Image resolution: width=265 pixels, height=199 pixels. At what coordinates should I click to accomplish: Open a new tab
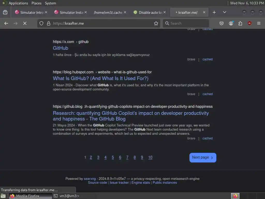(x=214, y=12)
